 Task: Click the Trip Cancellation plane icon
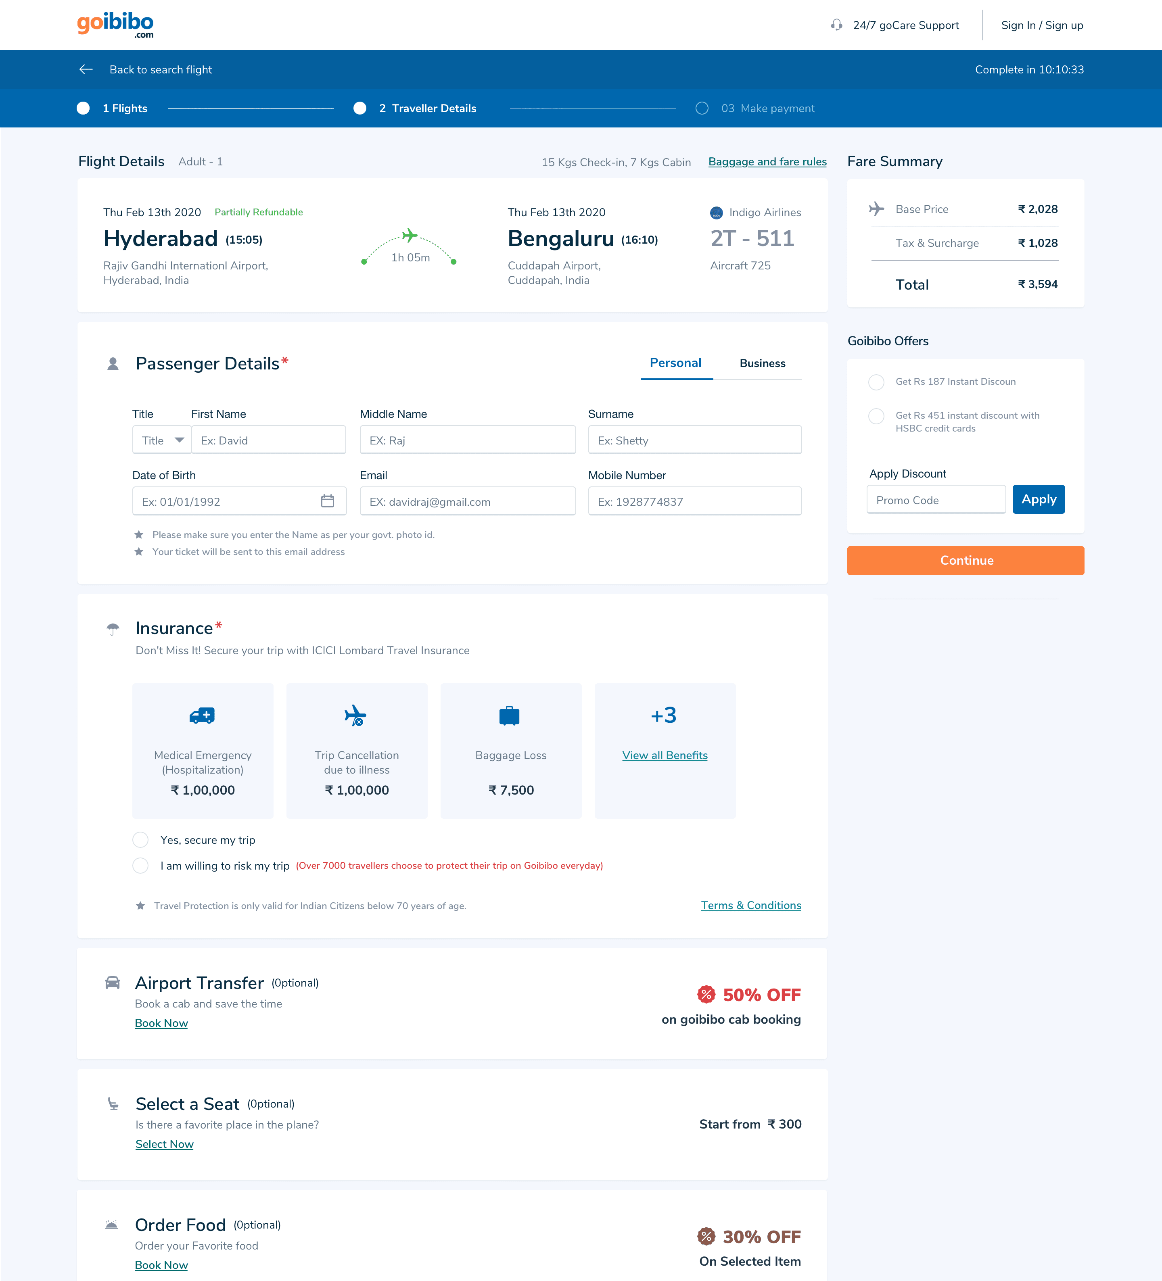(355, 716)
